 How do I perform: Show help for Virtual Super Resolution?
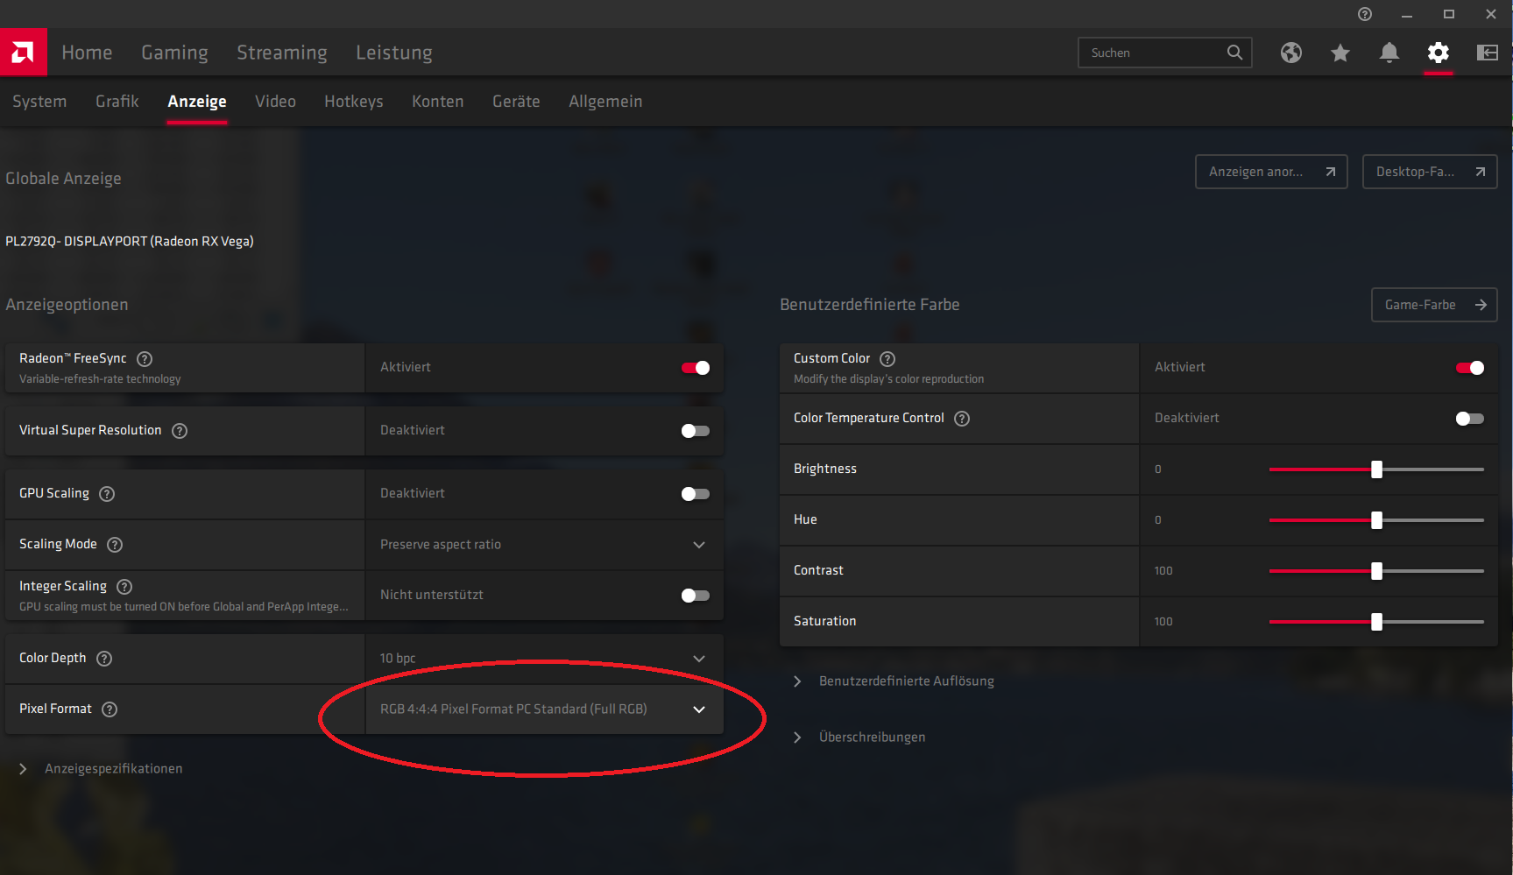coord(180,431)
